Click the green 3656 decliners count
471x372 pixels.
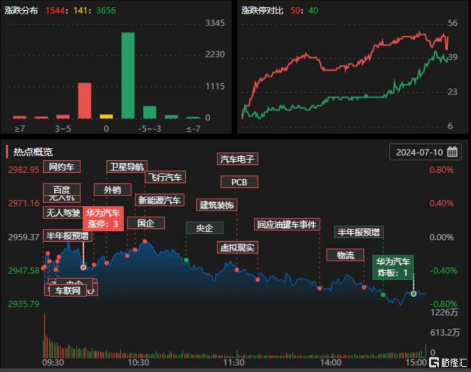coord(106,11)
